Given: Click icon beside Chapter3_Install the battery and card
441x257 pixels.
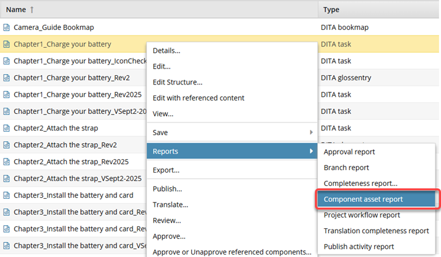Looking at the screenshot, I should pos(7,195).
